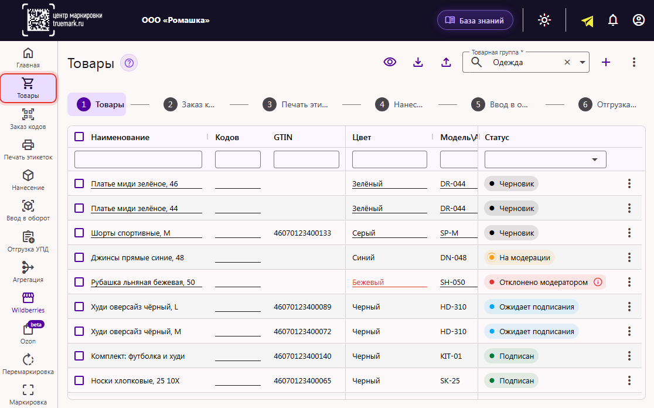Open Ввод в оборот sidebar section
The height and width of the screenshot is (408, 654).
[28, 210]
